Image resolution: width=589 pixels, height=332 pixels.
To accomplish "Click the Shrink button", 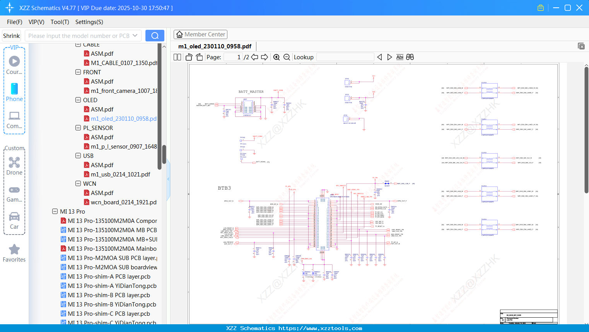I will pos(12,36).
